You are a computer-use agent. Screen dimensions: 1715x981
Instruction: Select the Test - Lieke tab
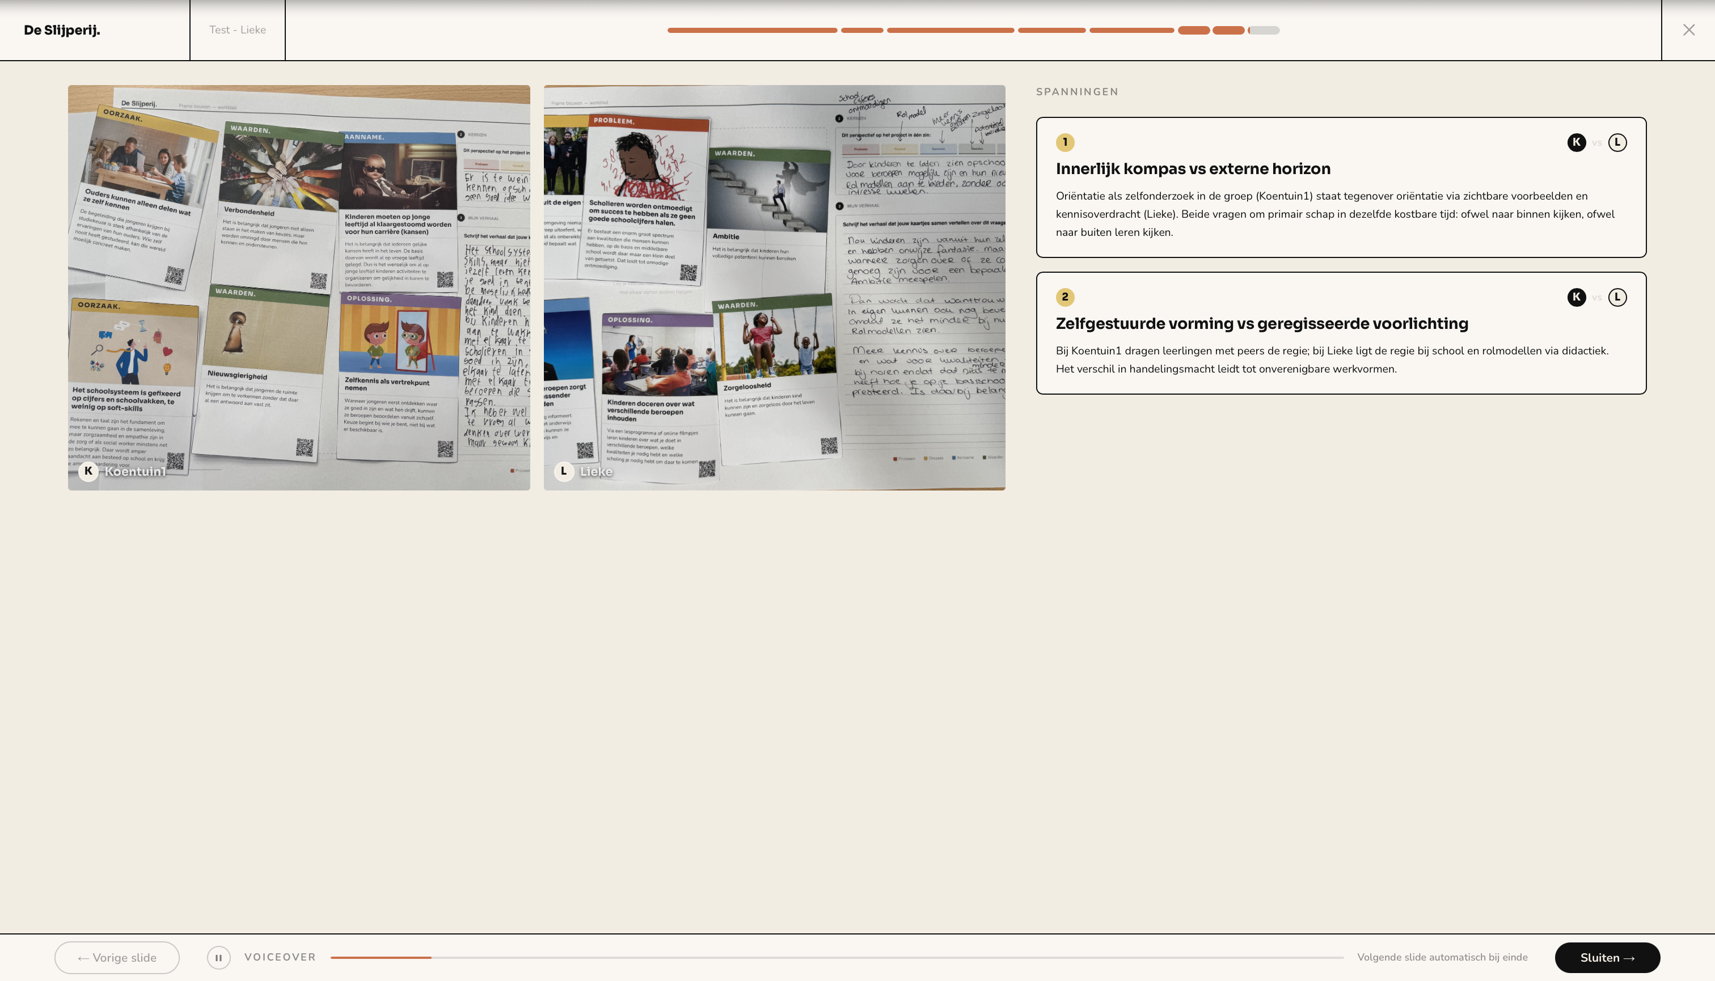[x=237, y=29]
